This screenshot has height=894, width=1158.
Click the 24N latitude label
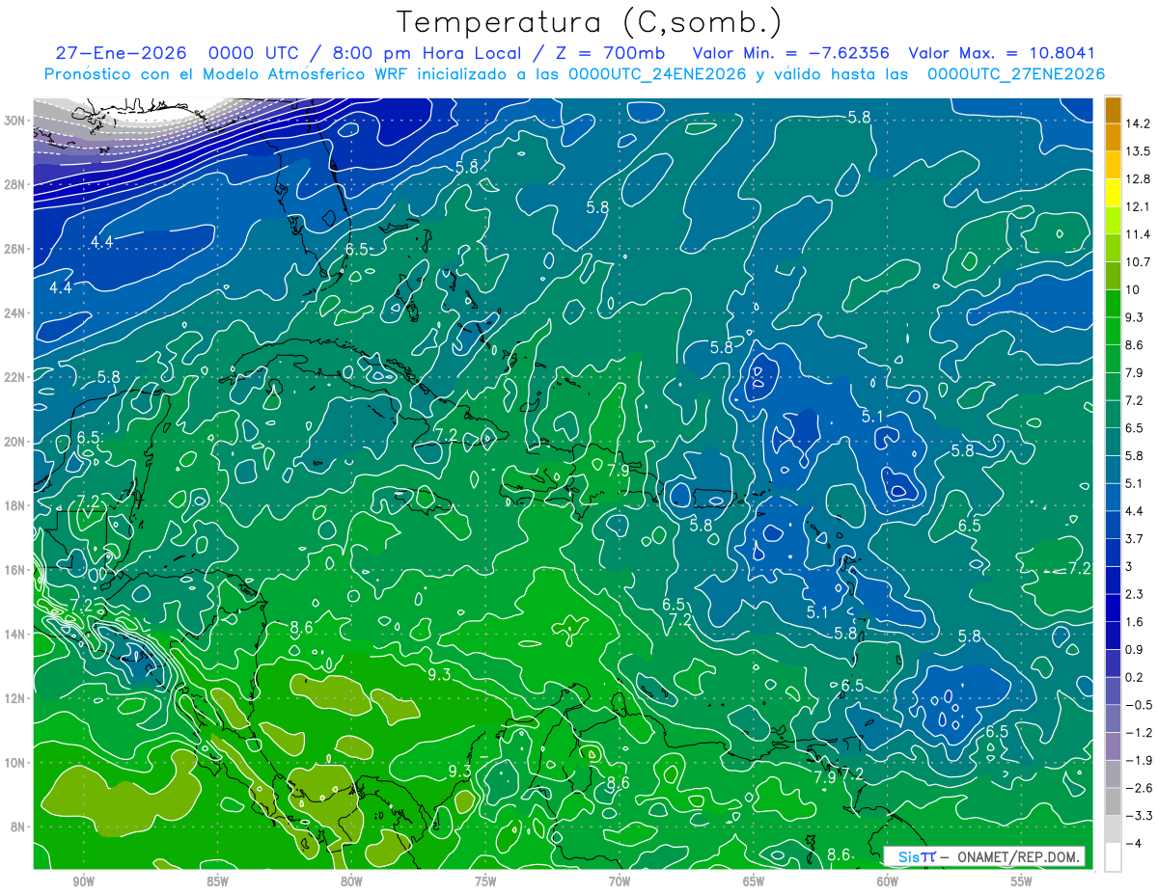tap(16, 312)
